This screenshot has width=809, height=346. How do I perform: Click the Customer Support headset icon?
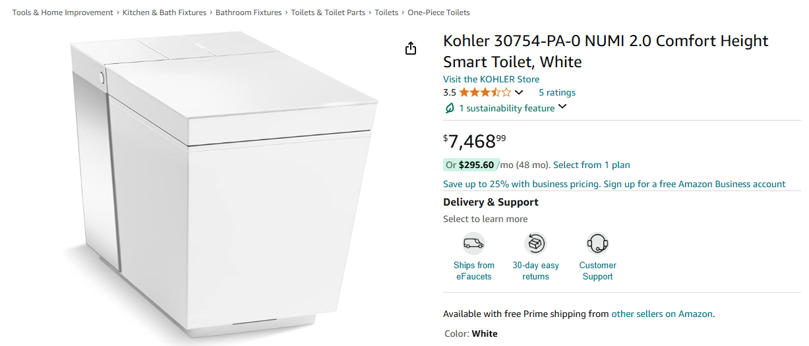(x=597, y=244)
